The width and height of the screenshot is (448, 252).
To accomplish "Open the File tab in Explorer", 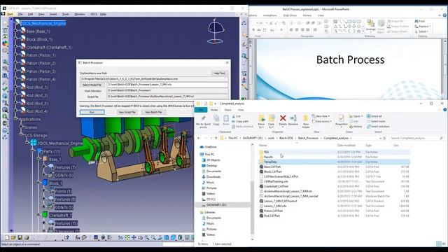I will pos(201,110).
